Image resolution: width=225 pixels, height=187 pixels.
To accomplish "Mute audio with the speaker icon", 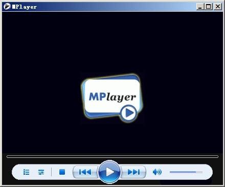I will (x=157, y=172).
